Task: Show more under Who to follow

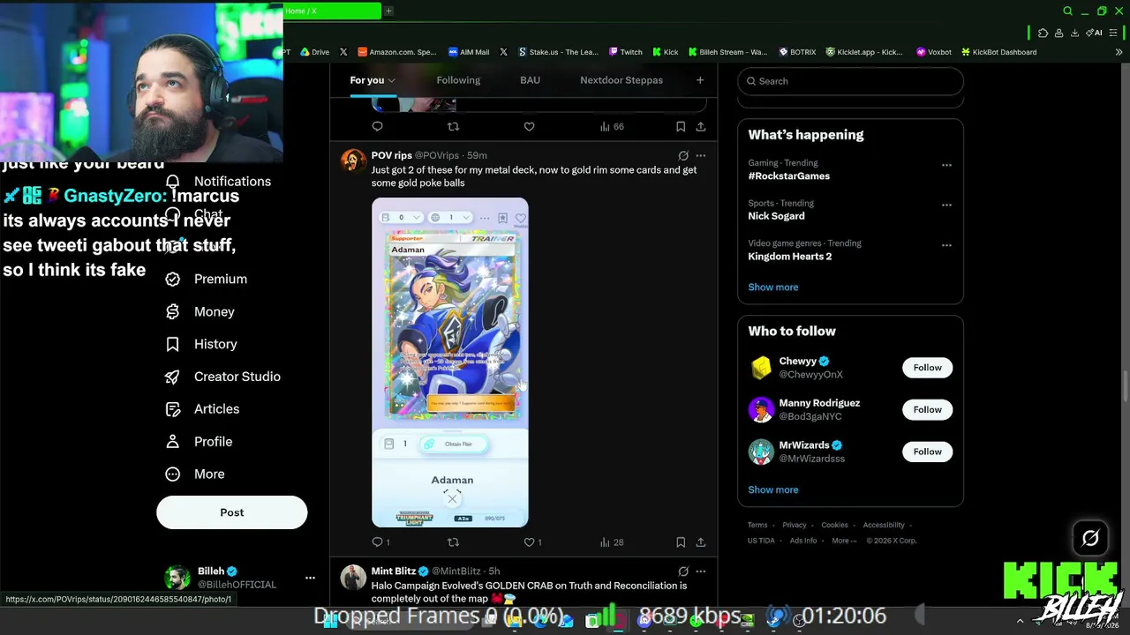Action: coord(773,489)
